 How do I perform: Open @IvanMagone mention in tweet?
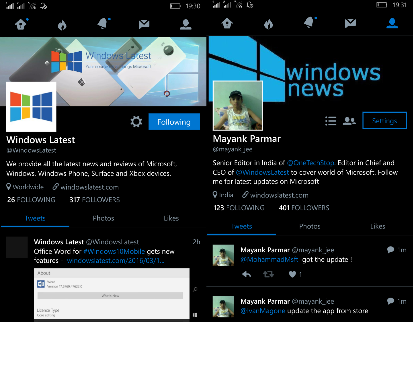pyautogui.click(x=263, y=311)
